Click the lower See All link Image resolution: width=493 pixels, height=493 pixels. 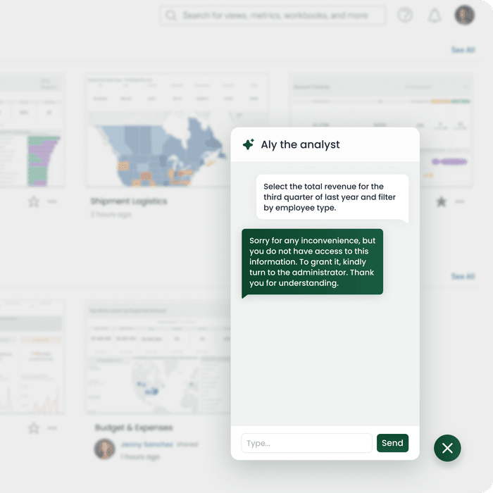tap(463, 277)
